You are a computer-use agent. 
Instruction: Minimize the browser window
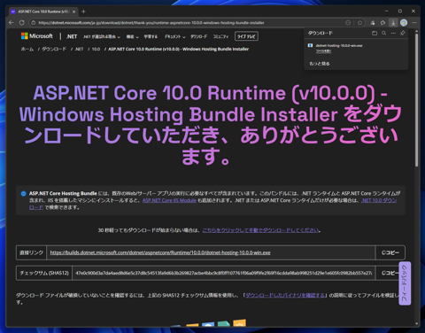[x=387, y=12]
